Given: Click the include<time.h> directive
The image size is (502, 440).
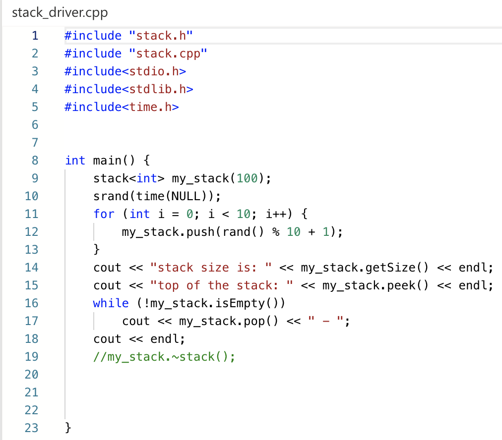Looking at the screenshot, I should pos(121,107).
